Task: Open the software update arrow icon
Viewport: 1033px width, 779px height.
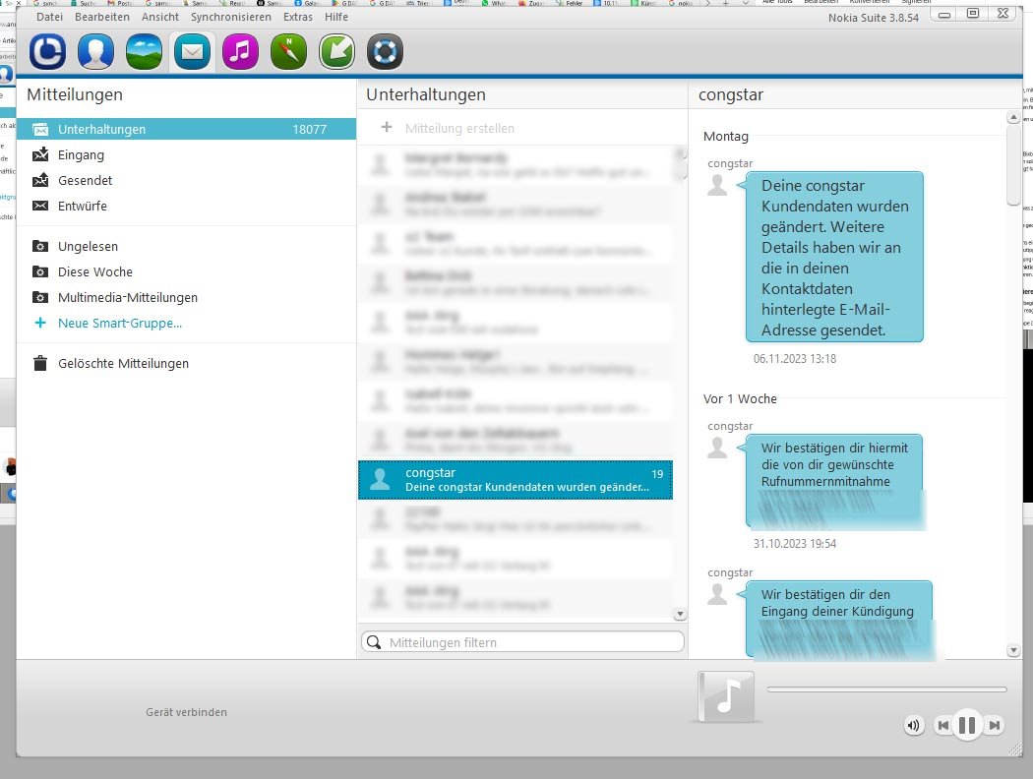Action: [336, 51]
